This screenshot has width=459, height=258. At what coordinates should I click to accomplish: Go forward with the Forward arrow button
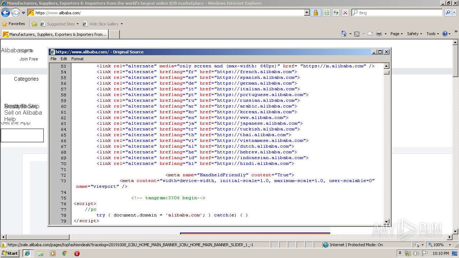15,13
